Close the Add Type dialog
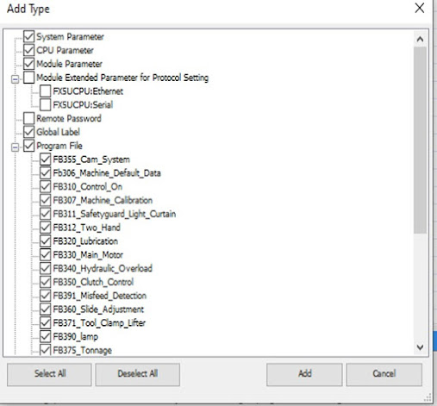This screenshot has height=406, width=437. point(420,9)
